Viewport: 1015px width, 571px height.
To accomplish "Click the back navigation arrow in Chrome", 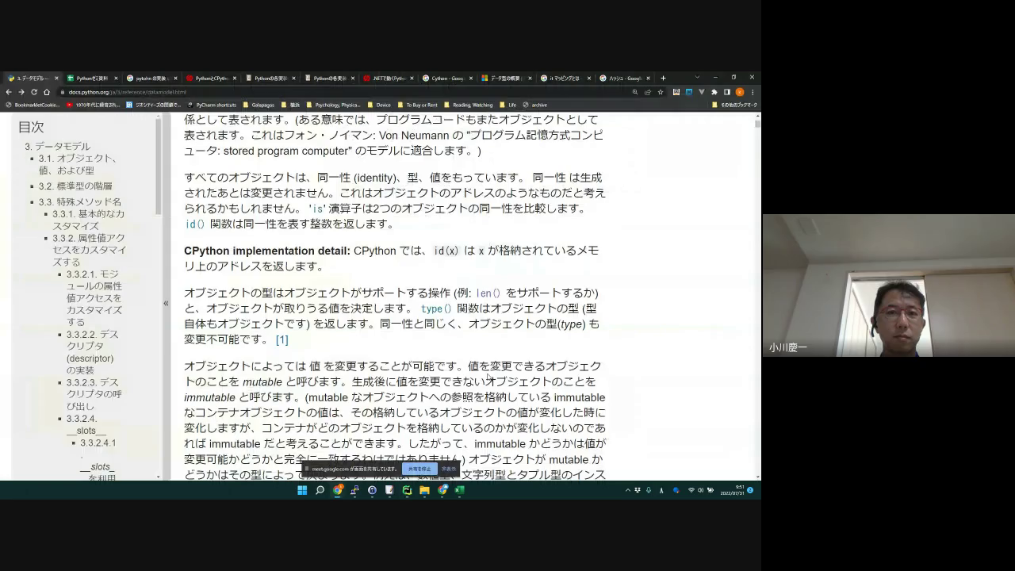I will pyautogui.click(x=9, y=91).
